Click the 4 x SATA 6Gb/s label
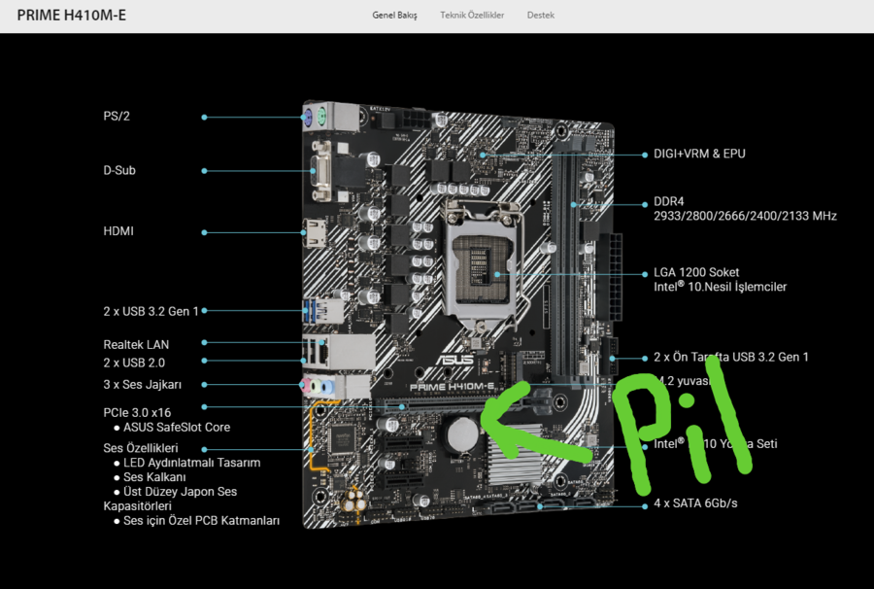Viewport: 874px width, 589px height. coord(695,503)
